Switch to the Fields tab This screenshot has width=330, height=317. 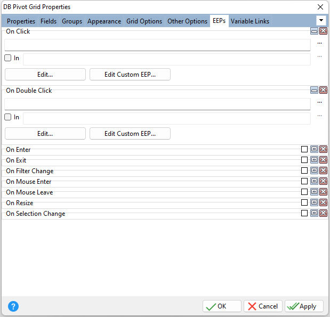[49, 21]
